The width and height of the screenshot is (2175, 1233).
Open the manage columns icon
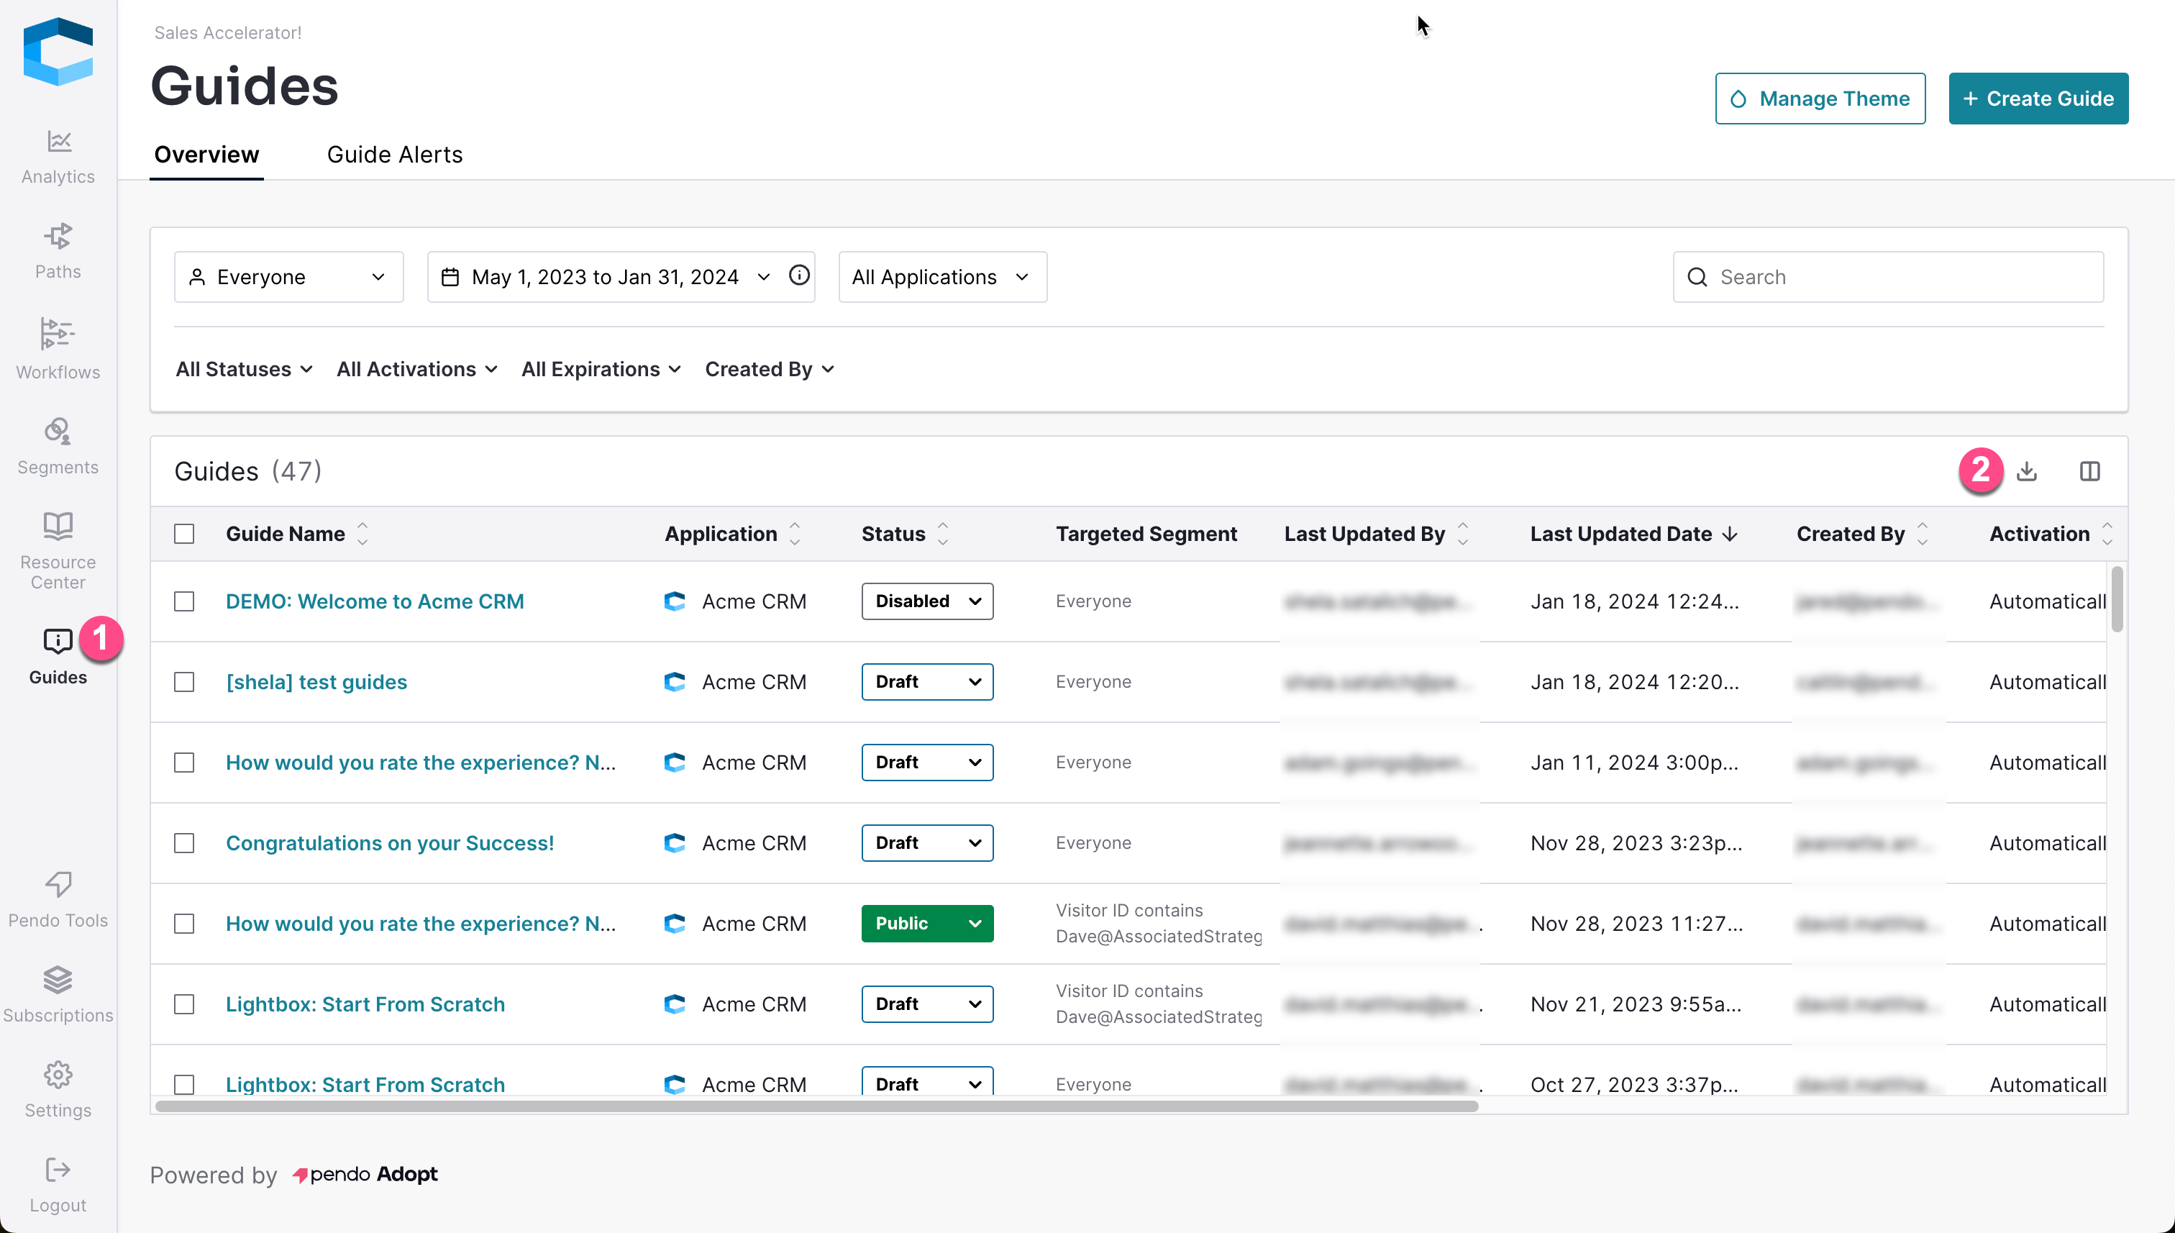coord(2089,471)
